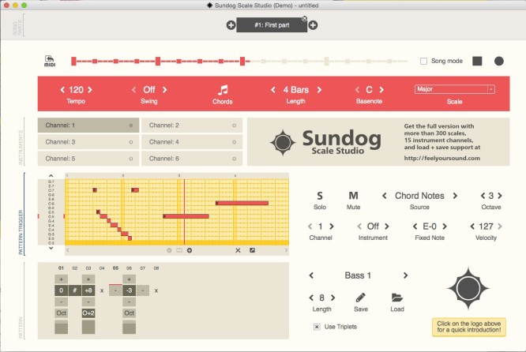Click the +8 value in step 03

(88, 290)
